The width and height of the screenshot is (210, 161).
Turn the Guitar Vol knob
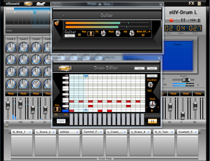click(x=132, y=33)
